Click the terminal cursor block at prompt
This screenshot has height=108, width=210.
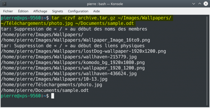click(x=52, y=96)
